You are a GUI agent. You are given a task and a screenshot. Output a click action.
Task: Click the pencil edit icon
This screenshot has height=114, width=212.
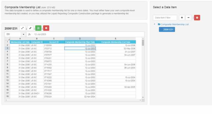(30, 28)
